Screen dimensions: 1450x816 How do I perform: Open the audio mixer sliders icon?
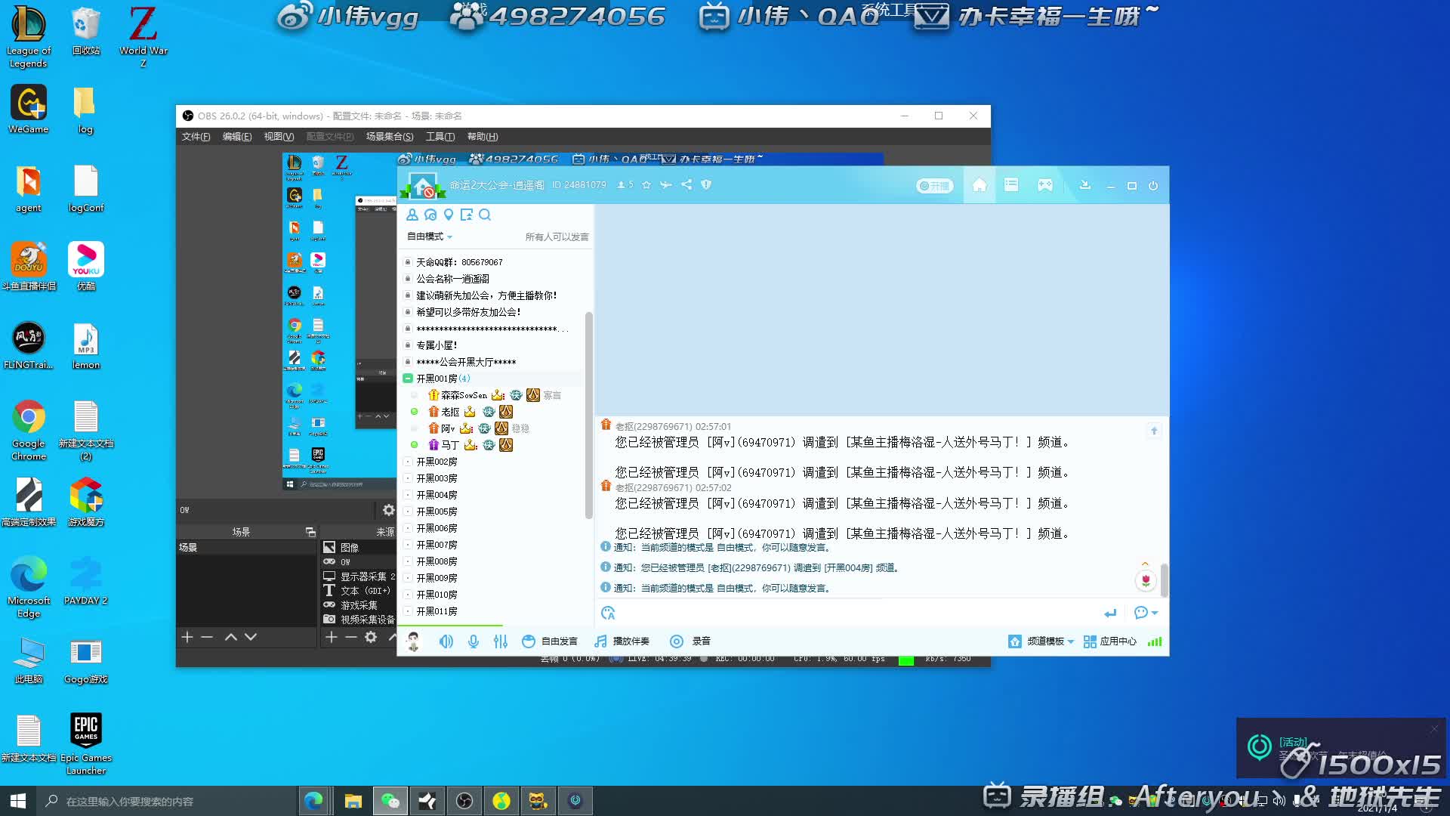501,641
